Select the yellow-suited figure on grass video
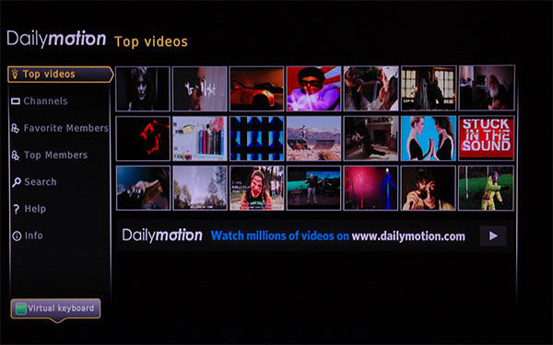553x345 pixels. coord(487,189)
